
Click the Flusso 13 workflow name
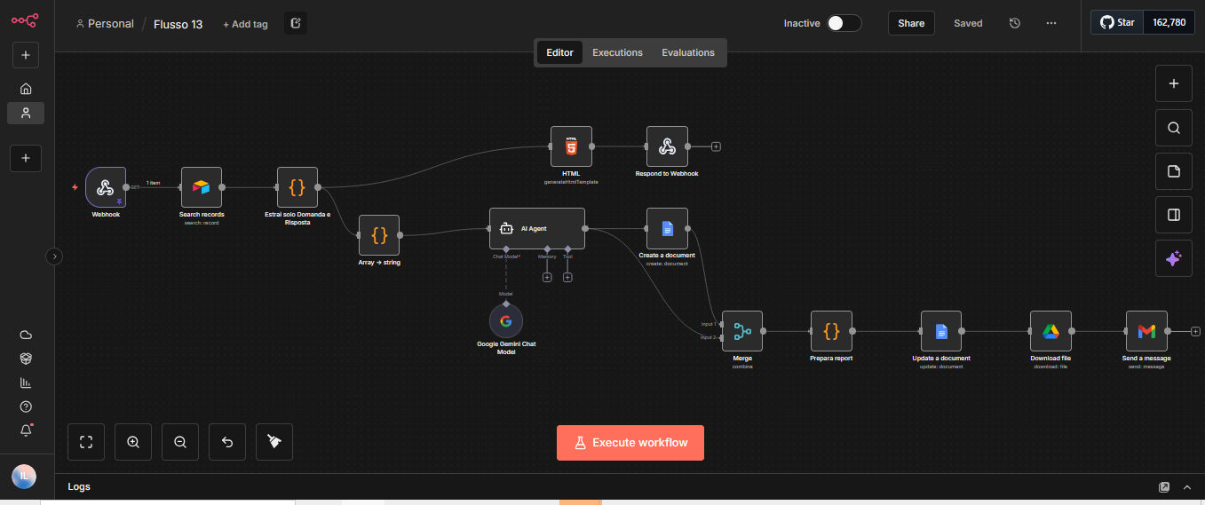tap(178, 24)
